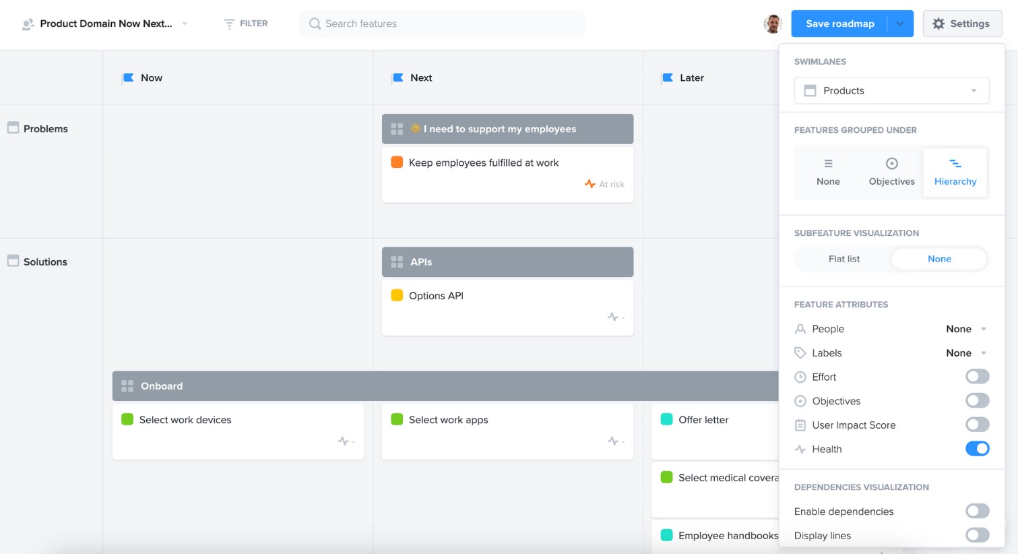Enable the Objectives attribute toggle

click(x=977, y=400)
